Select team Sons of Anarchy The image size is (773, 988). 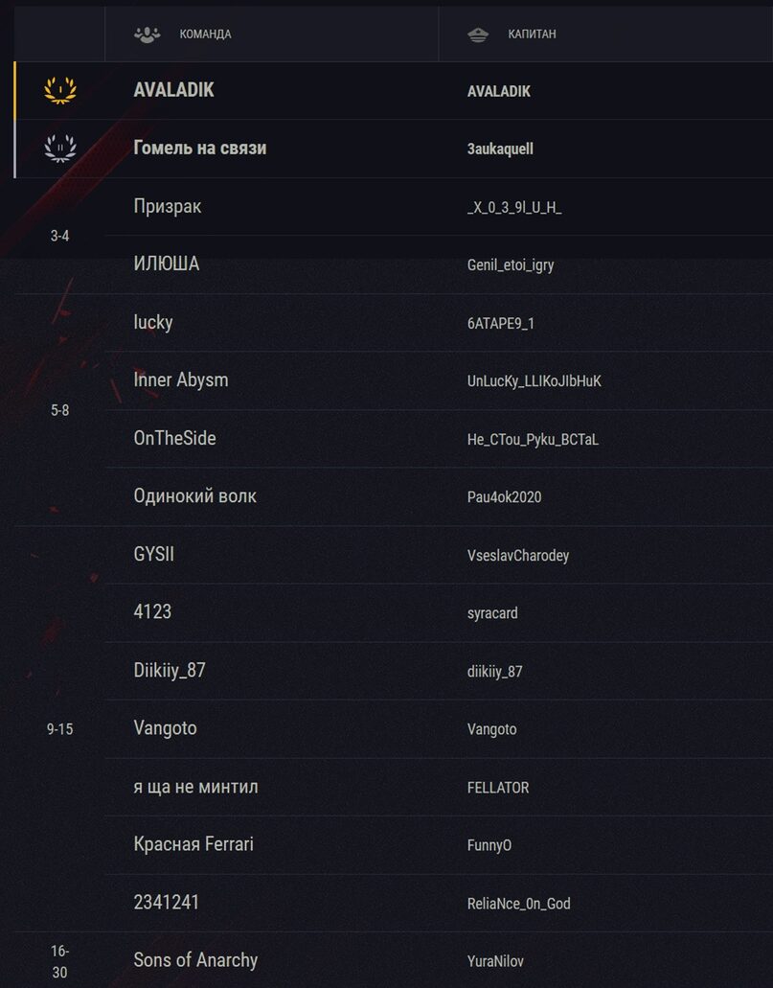[195, 960]
